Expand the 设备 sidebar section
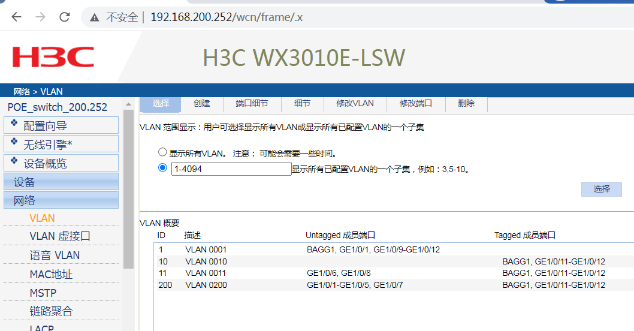The image size is (634, 331). pyautogui.click(x=61, y=182)
